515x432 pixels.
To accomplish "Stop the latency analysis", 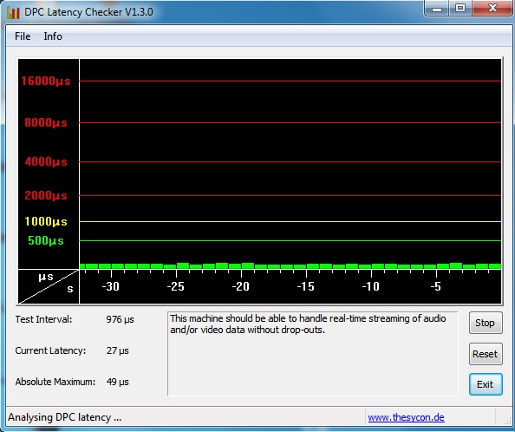I will point(486,323).
